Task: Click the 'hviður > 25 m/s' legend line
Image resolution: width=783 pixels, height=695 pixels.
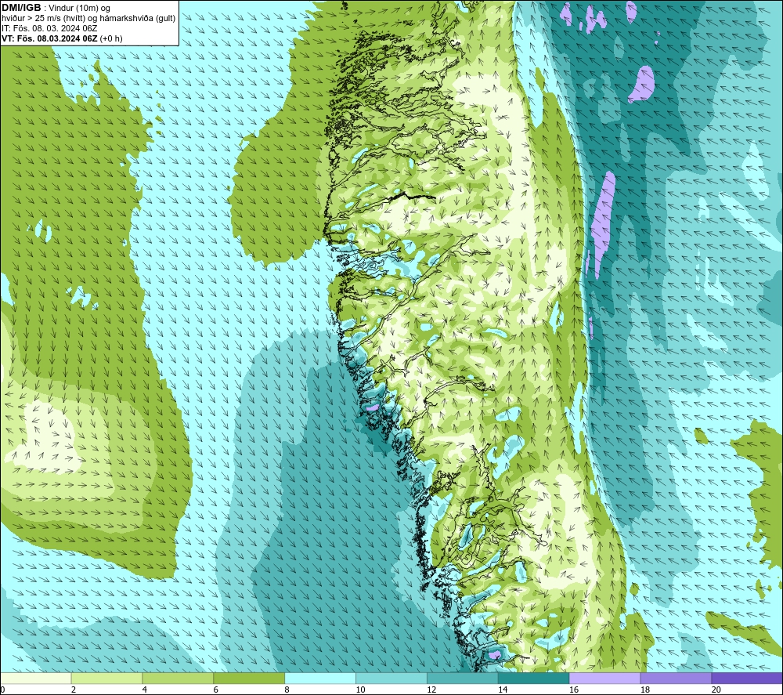Action: (x=88, y=18)
